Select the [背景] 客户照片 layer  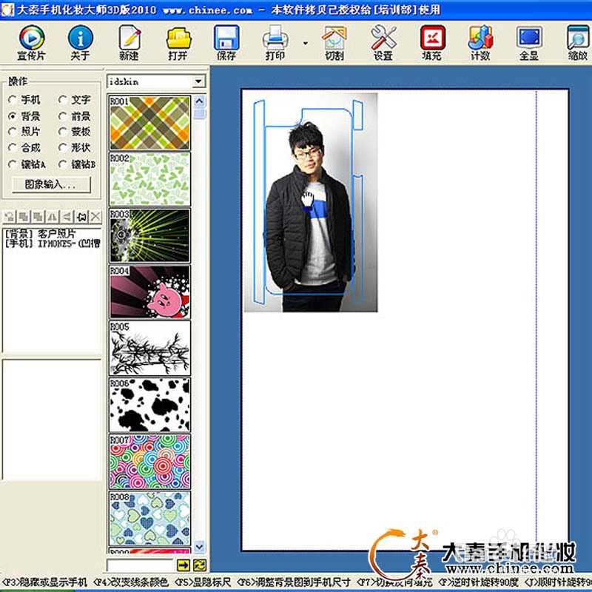[41, 234]
